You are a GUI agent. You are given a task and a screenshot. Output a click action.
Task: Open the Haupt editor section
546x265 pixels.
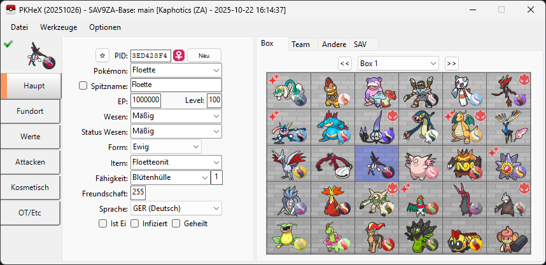click(x=31, y=86)
